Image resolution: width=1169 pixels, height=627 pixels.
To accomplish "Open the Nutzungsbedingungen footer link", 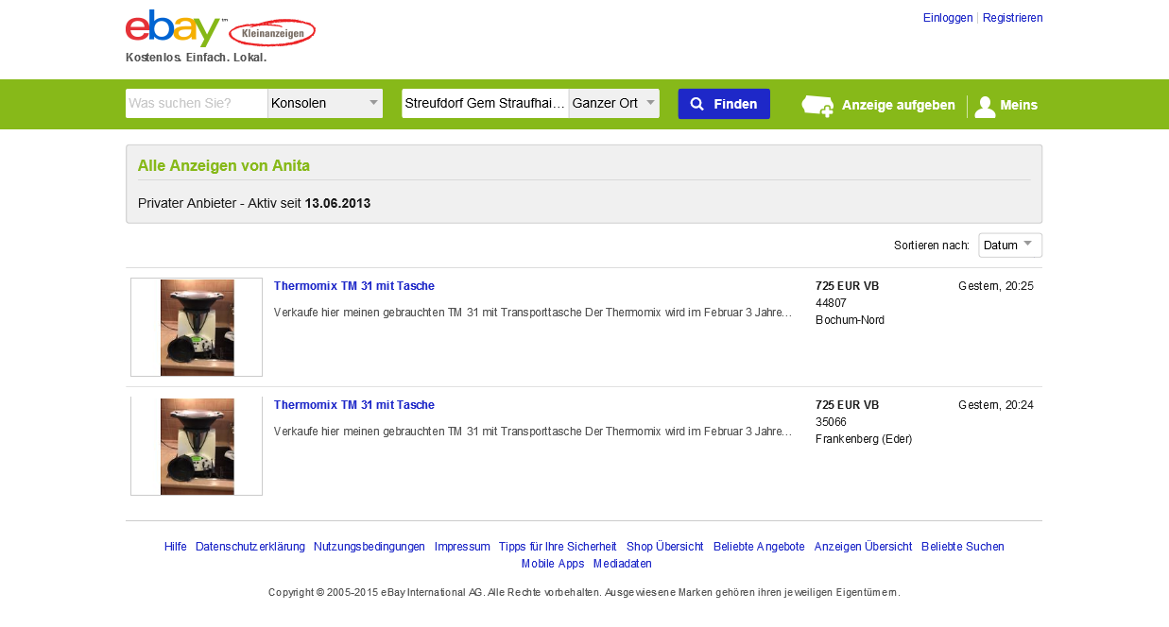I will 370,547.
